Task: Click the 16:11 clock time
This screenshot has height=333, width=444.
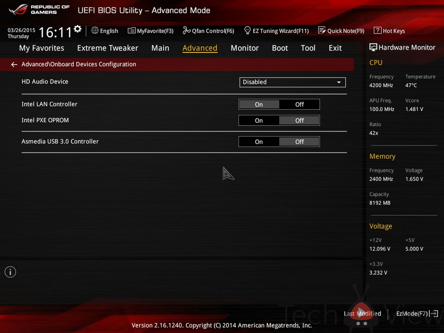Action: click(55, 32)
